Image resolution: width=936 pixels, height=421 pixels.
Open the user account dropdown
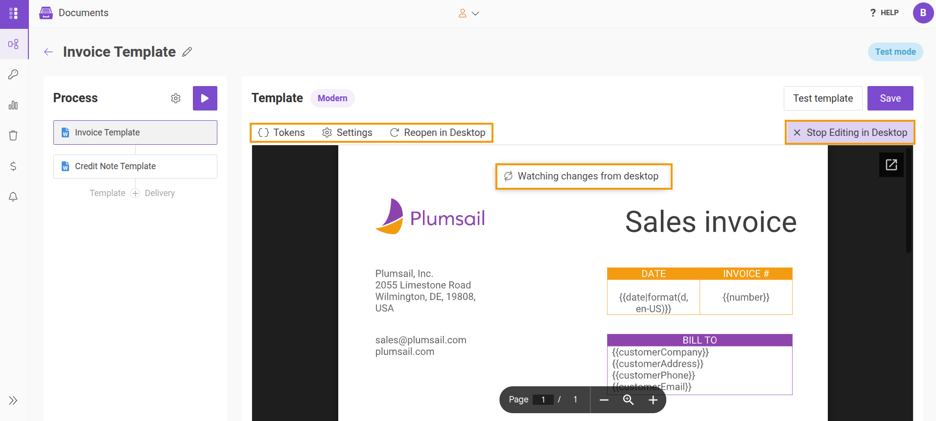tap(468, 13)
